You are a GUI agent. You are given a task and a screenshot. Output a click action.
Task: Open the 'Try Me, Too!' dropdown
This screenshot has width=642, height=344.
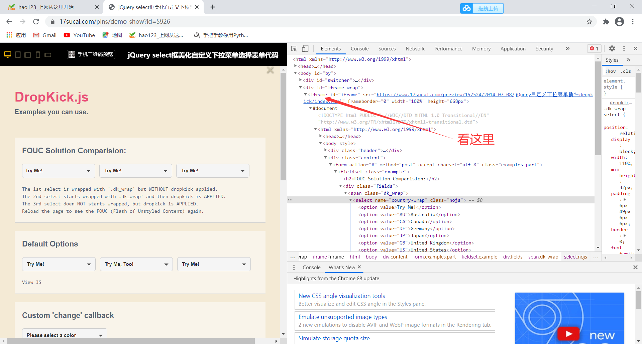click(136, 264)
